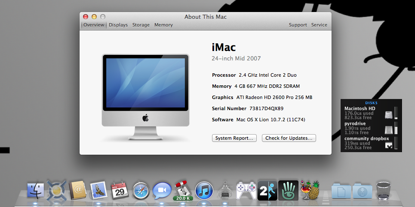Open the Second Life hand icon
Image resolution: width=415 pixels, height=207 pixels.
tap(288, 190)
